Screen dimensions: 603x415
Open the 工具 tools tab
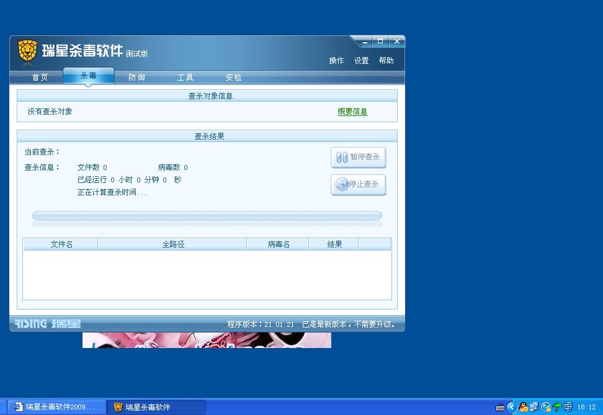[x=185, y=78]
